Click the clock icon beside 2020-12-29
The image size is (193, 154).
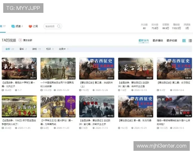(55, 90)
